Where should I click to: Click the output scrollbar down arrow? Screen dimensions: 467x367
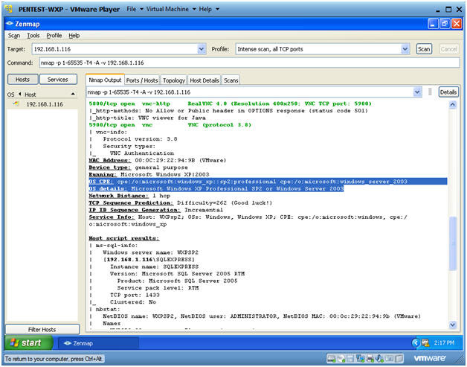click(x=452, y=325)
